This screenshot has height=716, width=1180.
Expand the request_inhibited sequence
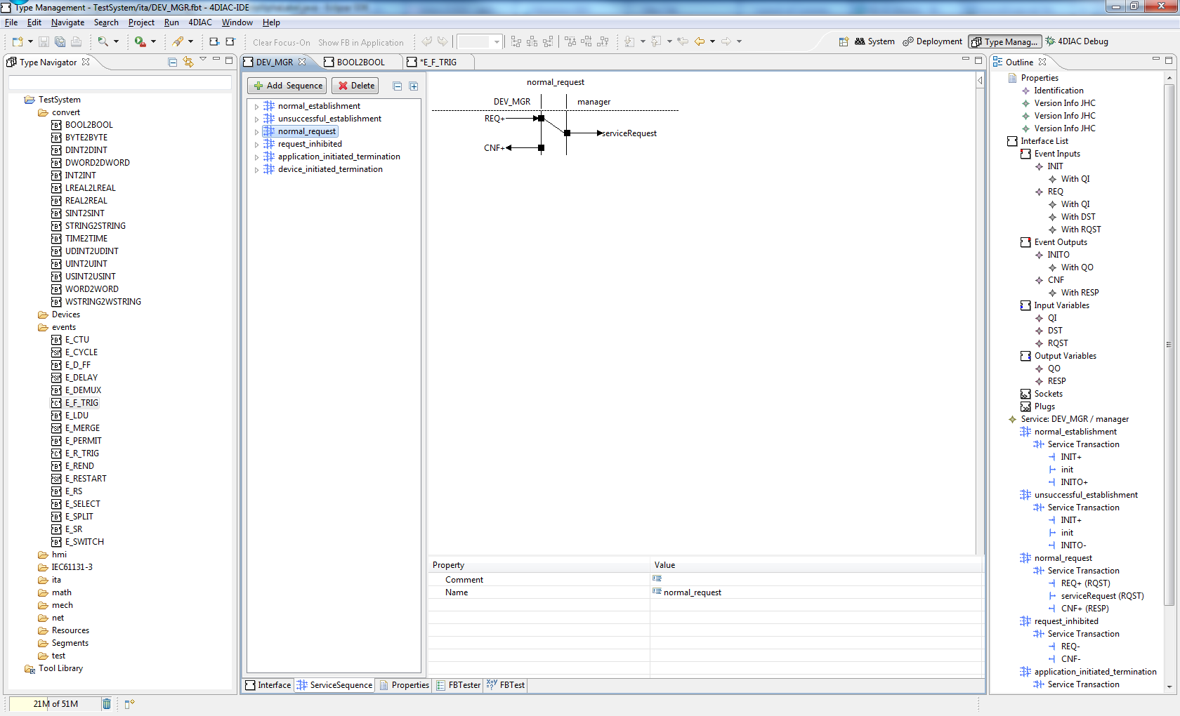click(256, 145)
